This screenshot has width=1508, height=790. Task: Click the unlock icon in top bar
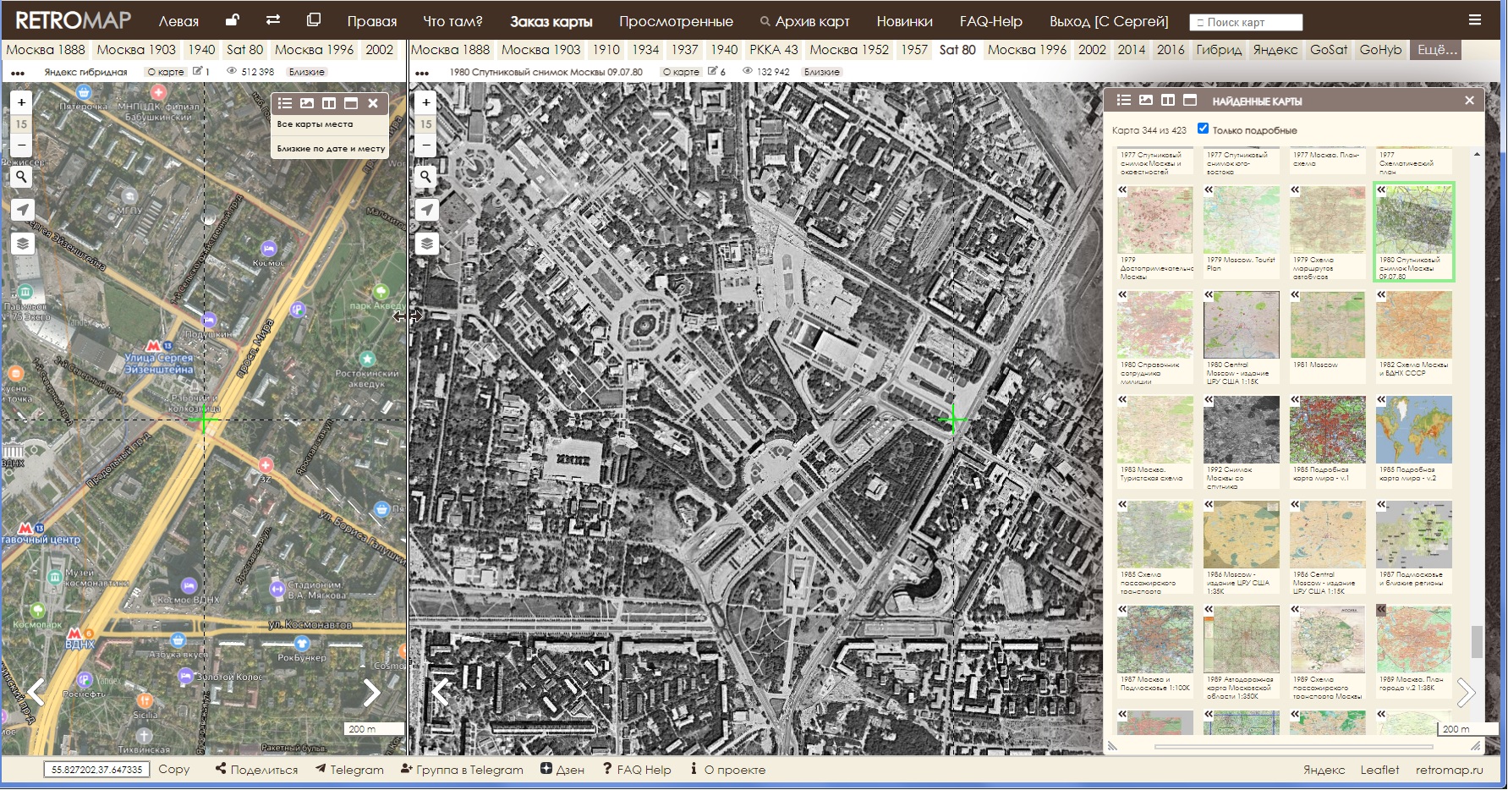232,20
